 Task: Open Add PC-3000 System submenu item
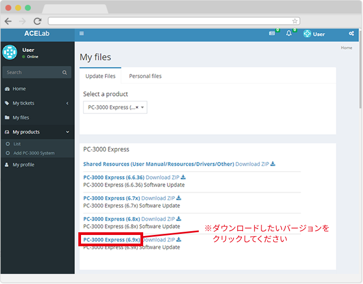pyautogui.click(x=34, y=153)
